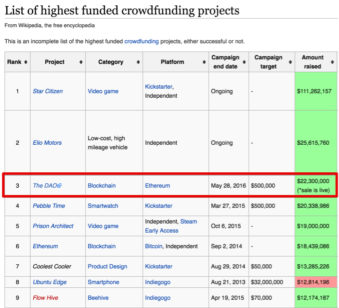339x308 pixels.
Task: Open the Elio Motors project link
Action: point(47,143)
